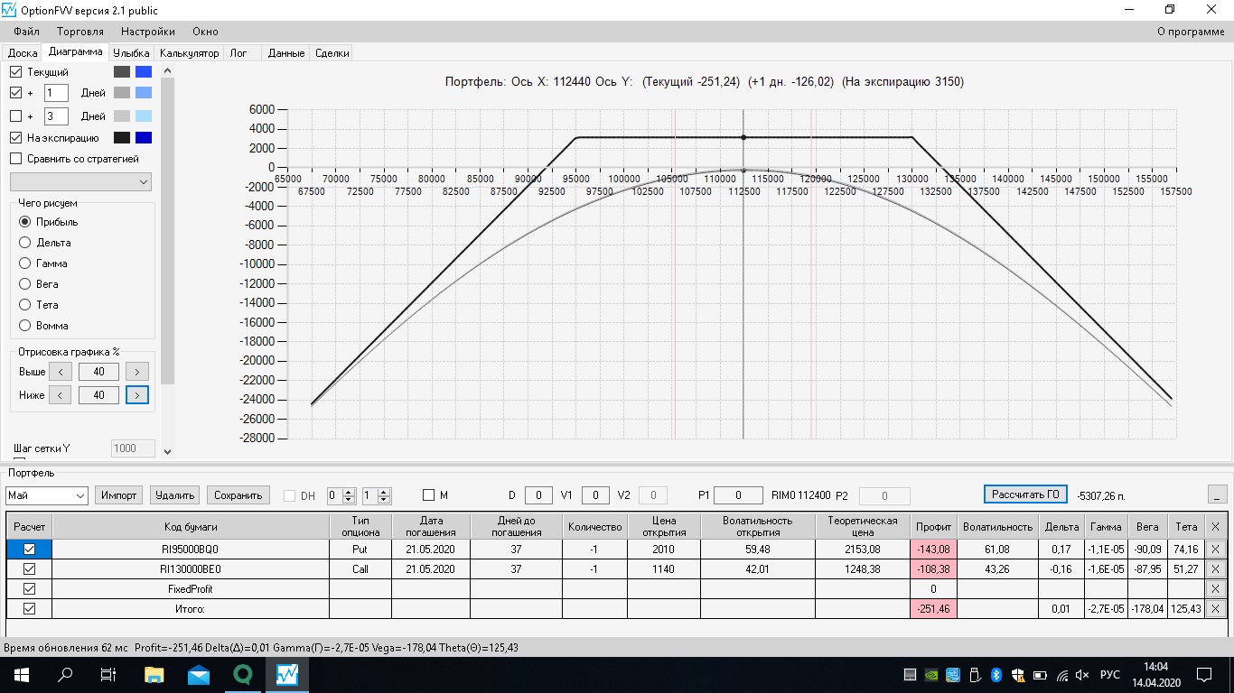Viewport: 1234px width, 693px height.
Task: Open the battery tray icon
Action: click(1040, 675)
